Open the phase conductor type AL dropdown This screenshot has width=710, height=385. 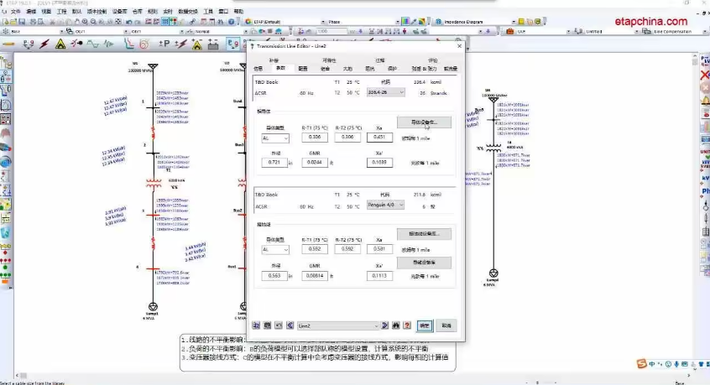click(x=286, y=138)
